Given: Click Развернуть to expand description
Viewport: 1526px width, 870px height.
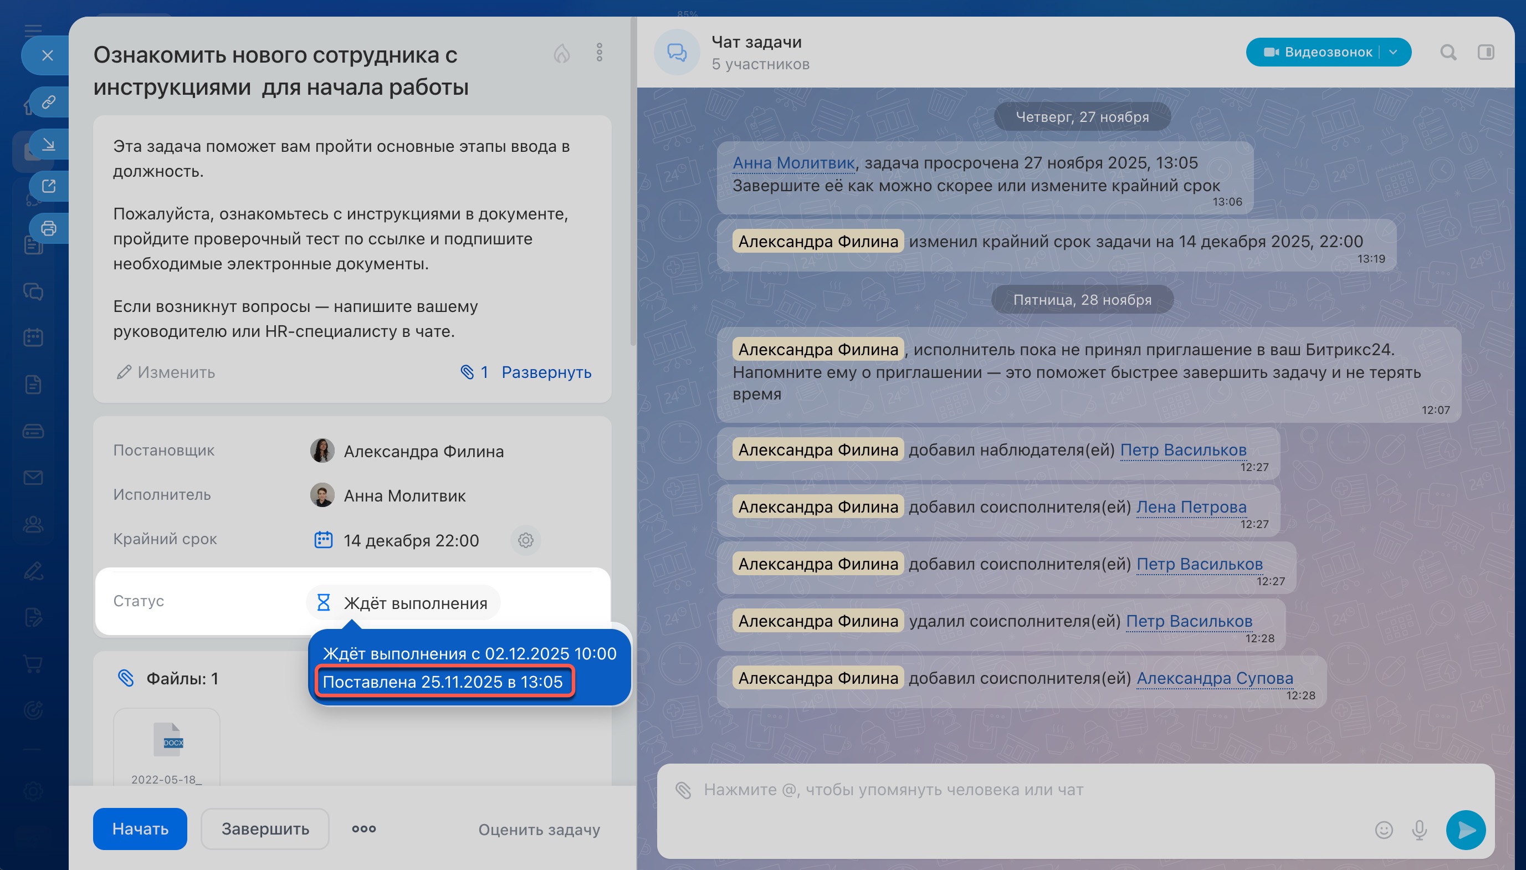Looking at the screenshot, I should (x=546, y=372).
